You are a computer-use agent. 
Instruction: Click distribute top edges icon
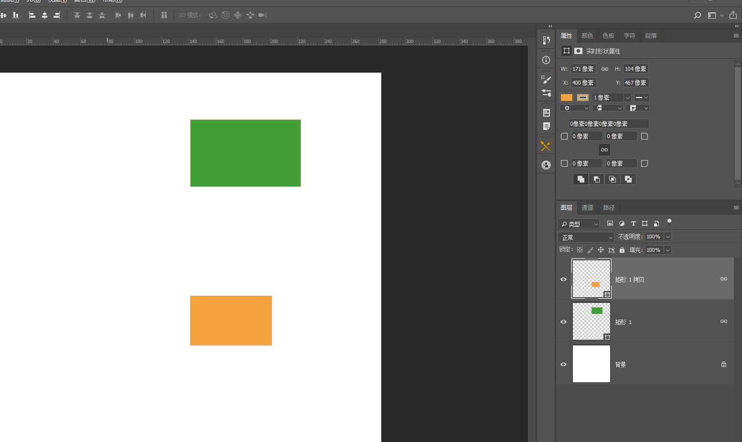click(x=77, y=15)
